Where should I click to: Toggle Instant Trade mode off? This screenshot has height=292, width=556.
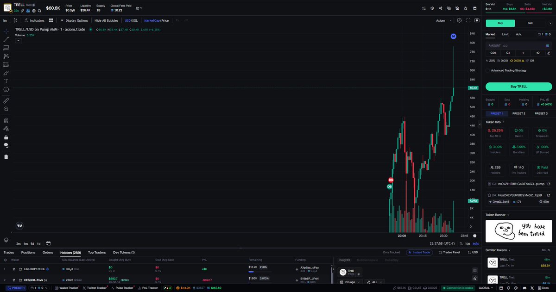[x=419, y=252]
